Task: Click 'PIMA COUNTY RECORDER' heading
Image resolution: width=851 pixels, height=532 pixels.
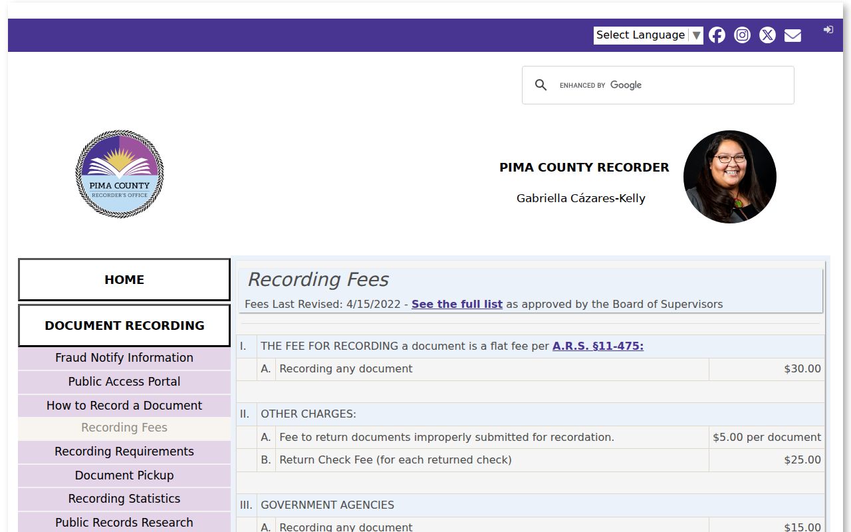Action: 584,168
